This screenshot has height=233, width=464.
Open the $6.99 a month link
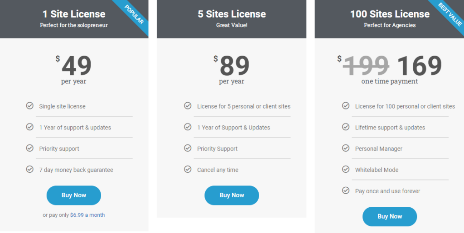pos(87,215)
